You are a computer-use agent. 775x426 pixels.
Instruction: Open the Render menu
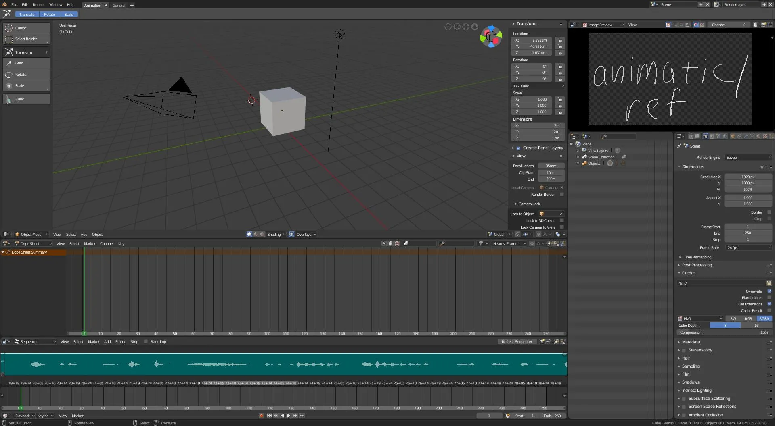pyautogui.click(x=38, y=5)
